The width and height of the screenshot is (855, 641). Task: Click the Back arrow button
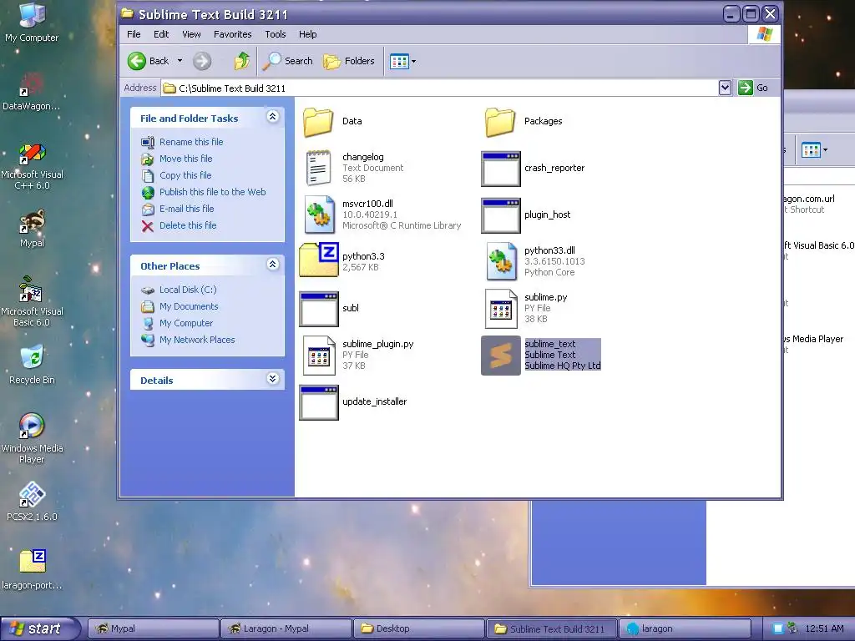pyautogui.click(x=149, y=61)
